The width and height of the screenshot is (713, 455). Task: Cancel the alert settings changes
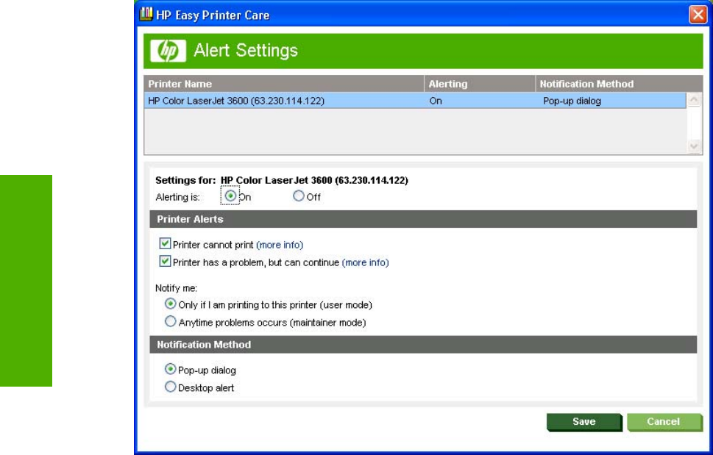pyautogui.click(x=664, y=422)
